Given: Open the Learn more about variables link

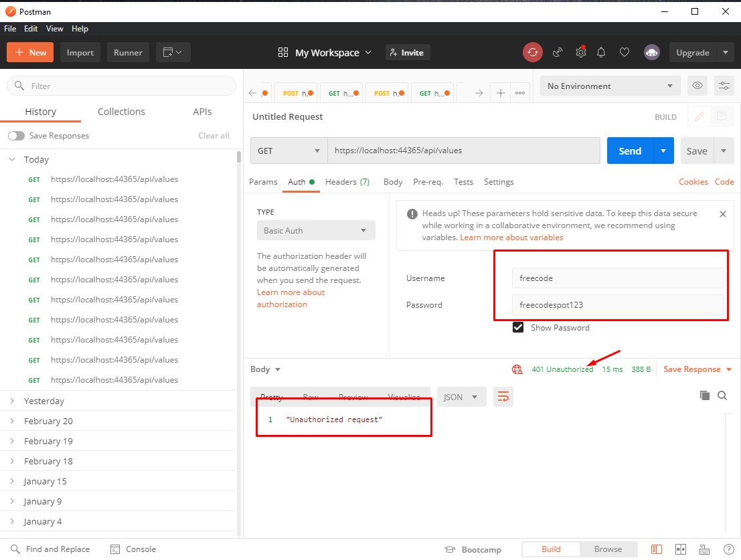Looking at the screenshot, I should (x=511, y=238).
